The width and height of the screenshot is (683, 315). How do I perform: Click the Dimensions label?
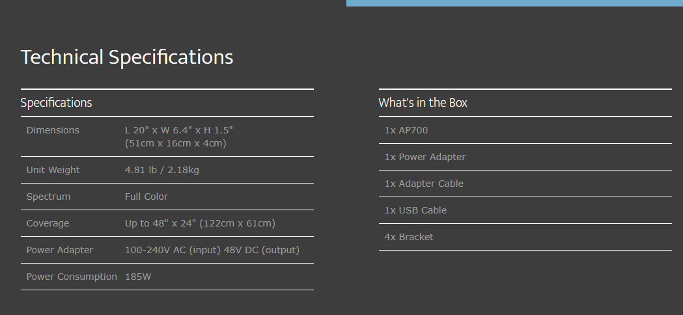(x=53, y=130)
